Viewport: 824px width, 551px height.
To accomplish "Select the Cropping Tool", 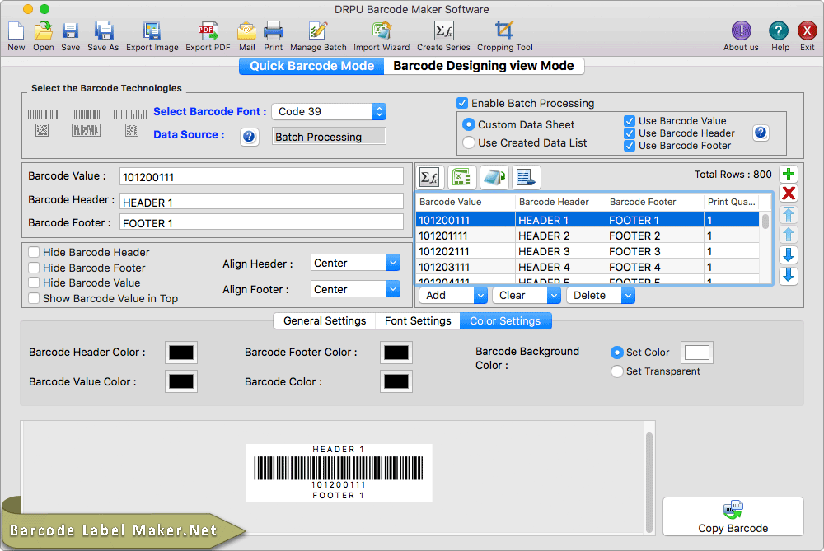I will (504, 31).
